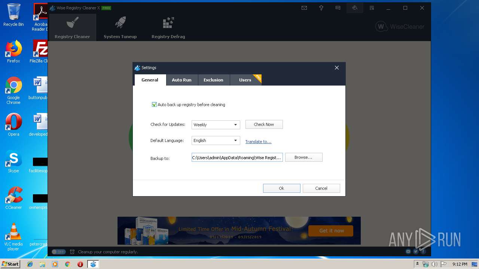Screen dimensions: 479x269
Task: Open CCleaner desktop shortcut
Action: pyautogui.click(x=13, y=198)
